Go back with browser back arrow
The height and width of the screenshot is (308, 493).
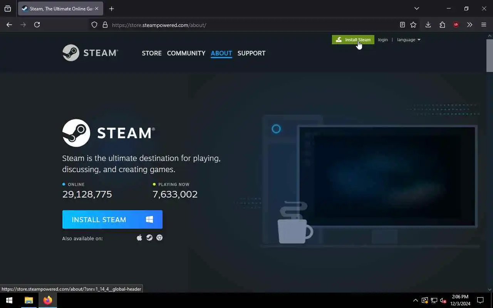point(9,25)
